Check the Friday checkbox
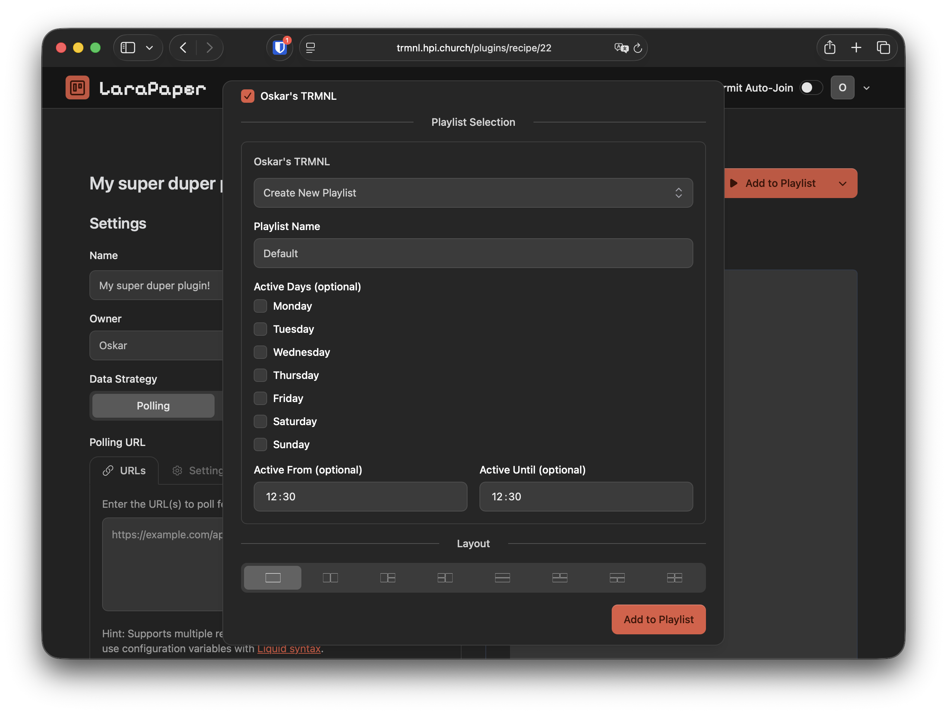 (x=260, y=398)
